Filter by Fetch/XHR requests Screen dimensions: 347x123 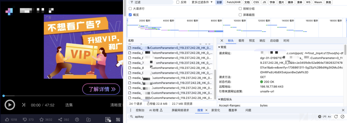tap(234, 2)
